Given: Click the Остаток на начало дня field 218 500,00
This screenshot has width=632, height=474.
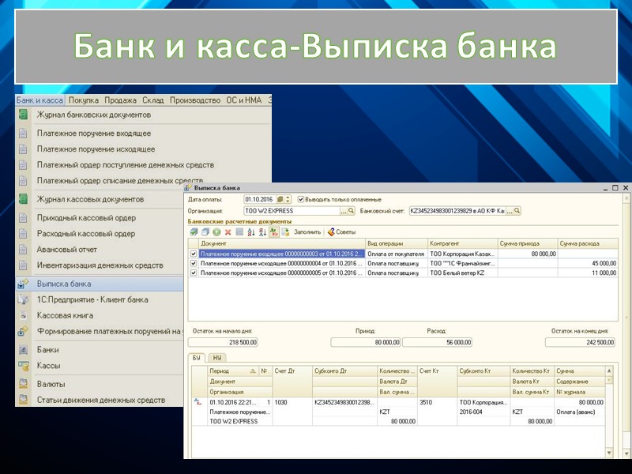Looking at the screenshot, I should 223,342.
